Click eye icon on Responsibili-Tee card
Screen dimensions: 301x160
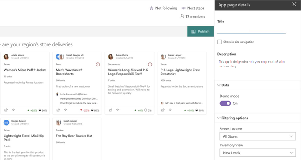pos(118,110)
